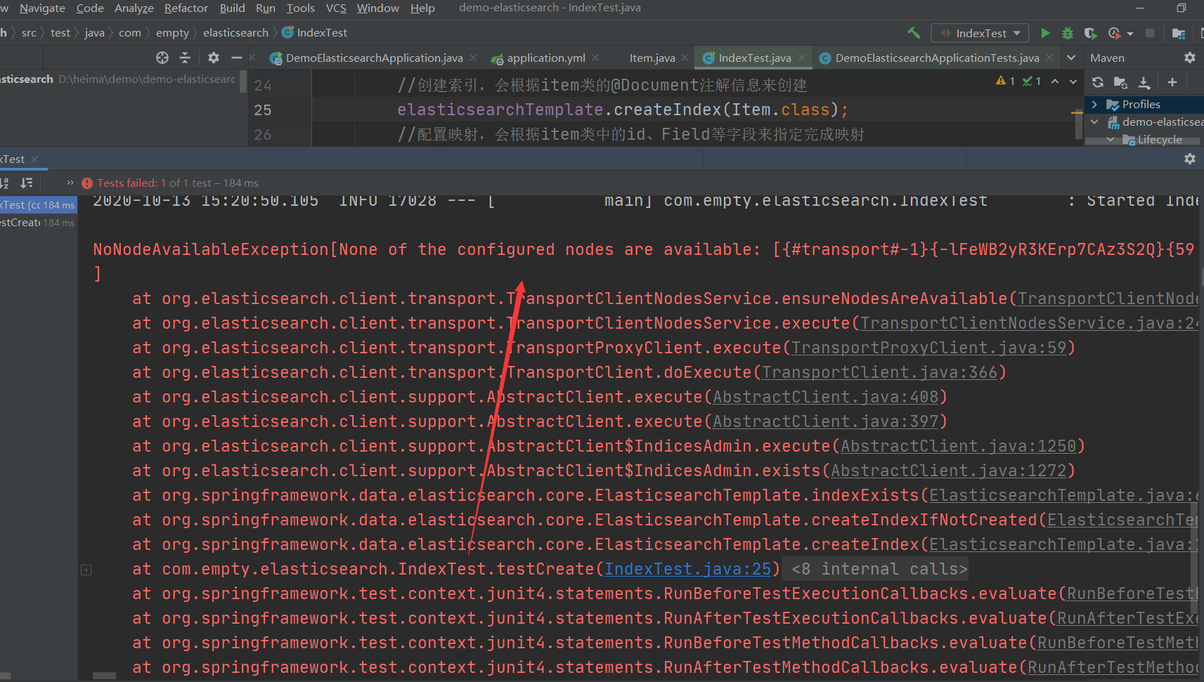Open the VCS menu
This screenshot has width=1204, height=682.
tap(336, 8)
